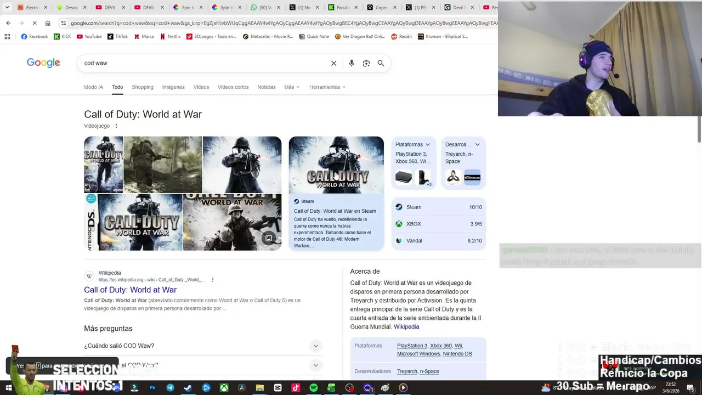Open the Windows Start menu
The width and height of the screenshot is (702, 395).
[8, 388]
